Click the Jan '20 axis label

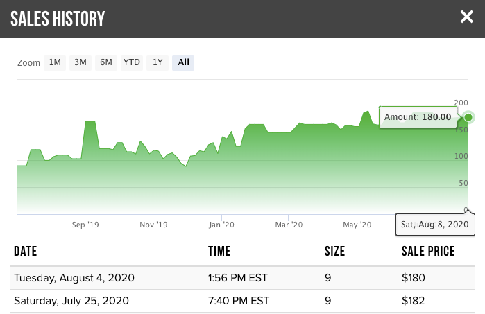(x=221, y=225)
